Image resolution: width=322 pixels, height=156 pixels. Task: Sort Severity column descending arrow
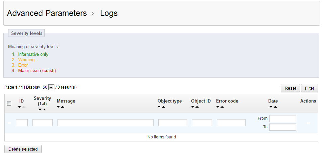tap(40, 109)
